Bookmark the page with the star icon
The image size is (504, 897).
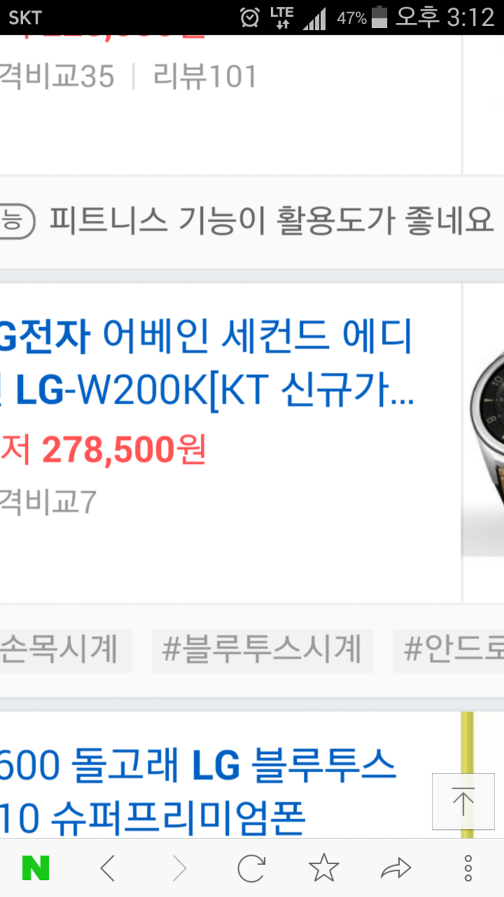coord(324,868)
